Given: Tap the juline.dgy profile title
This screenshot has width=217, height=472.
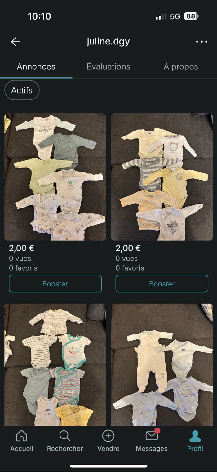Looking at the screenshot, I should click(x=108, y=42).
